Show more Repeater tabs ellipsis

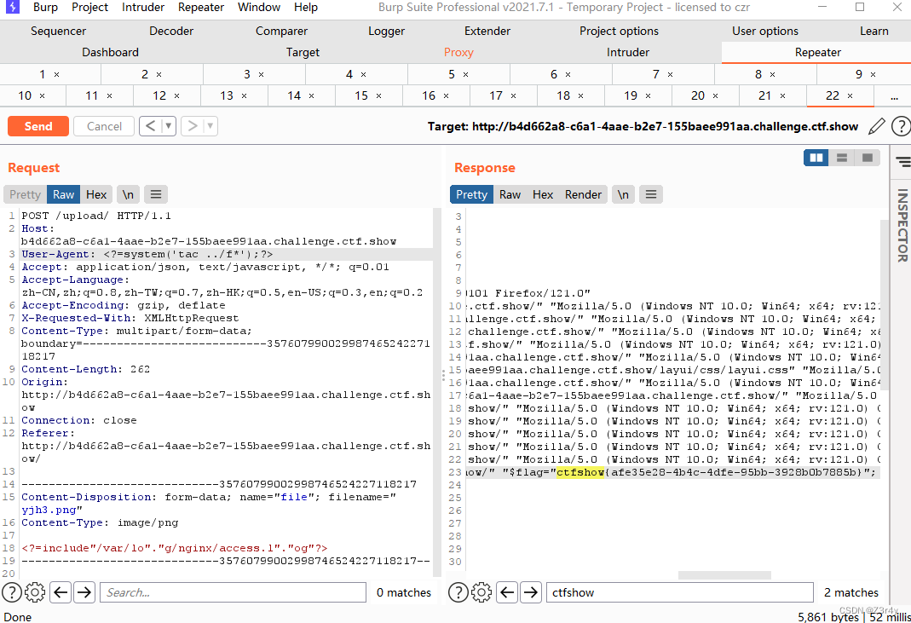pyautogui.click(x=894, y=96)
